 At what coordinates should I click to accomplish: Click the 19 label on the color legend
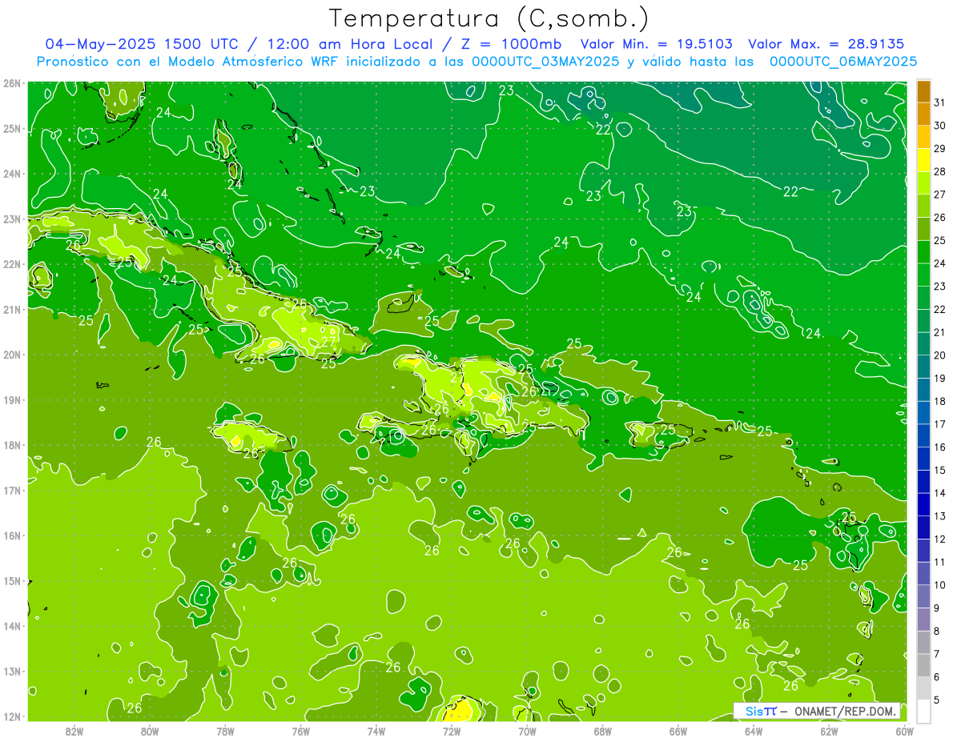(939, 378)
